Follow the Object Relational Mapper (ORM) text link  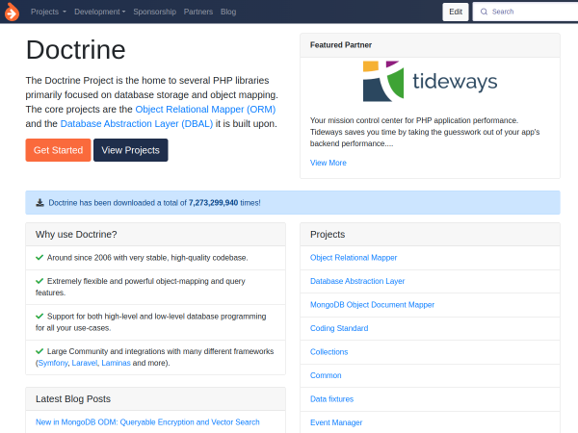pos(205,109)
